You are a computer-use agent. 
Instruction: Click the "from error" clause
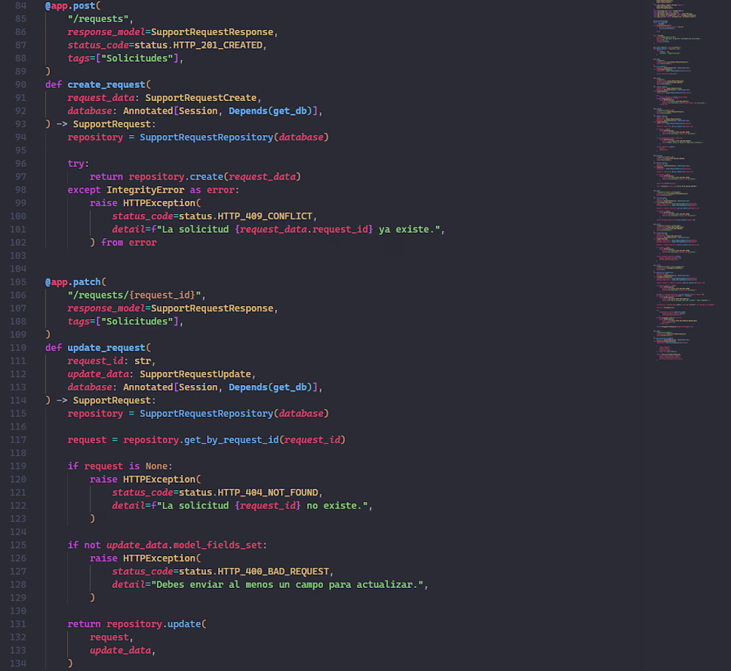coord(129,242)
